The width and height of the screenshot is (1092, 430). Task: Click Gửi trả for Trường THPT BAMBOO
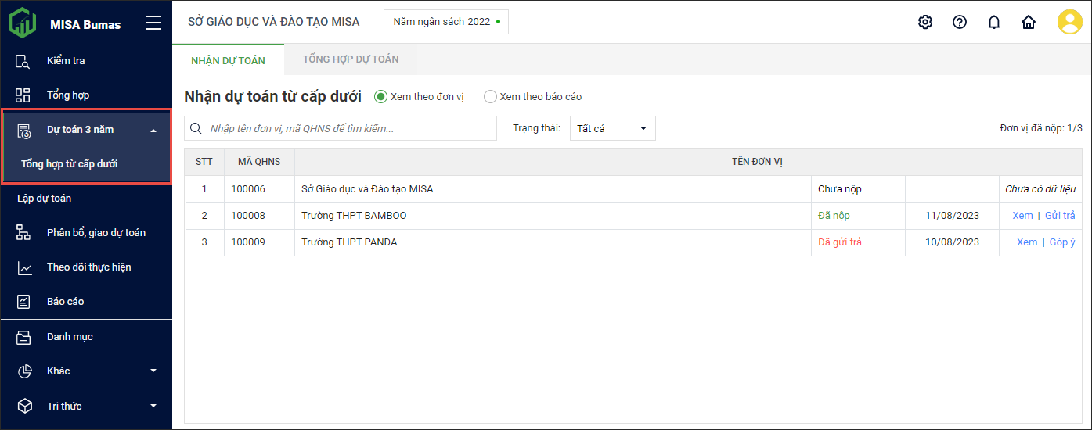tap(1060, 216)
